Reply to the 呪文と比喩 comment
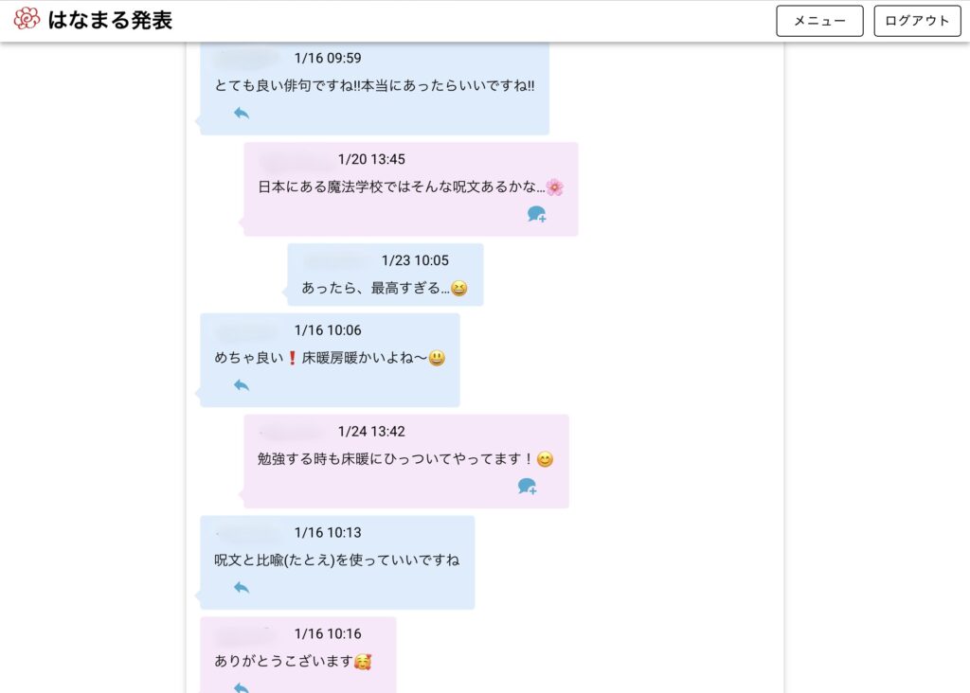970x693 pixels. (242, 588)
